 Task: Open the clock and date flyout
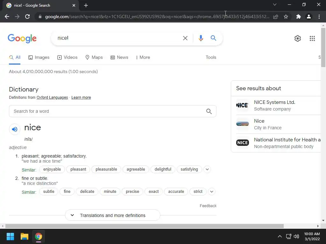[312, 236]
